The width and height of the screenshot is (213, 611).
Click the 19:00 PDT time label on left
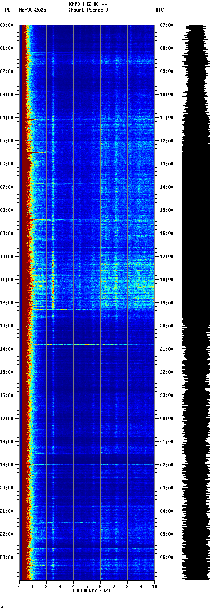tap(7, 465)
